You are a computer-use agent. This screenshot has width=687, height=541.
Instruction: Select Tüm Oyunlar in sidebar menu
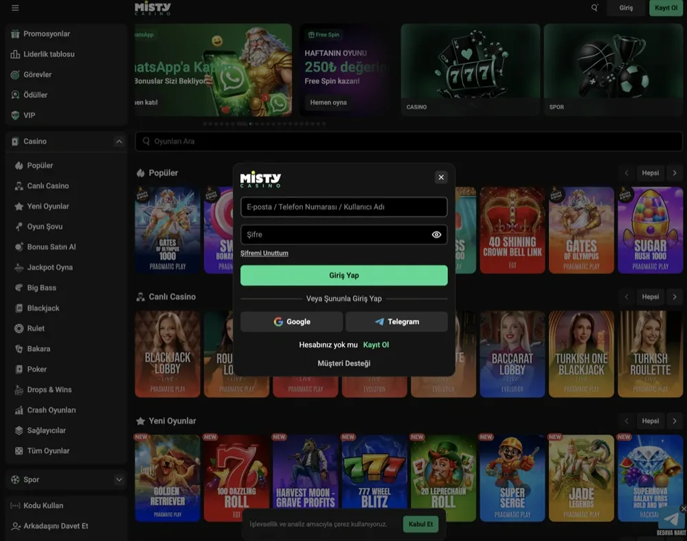66,451
